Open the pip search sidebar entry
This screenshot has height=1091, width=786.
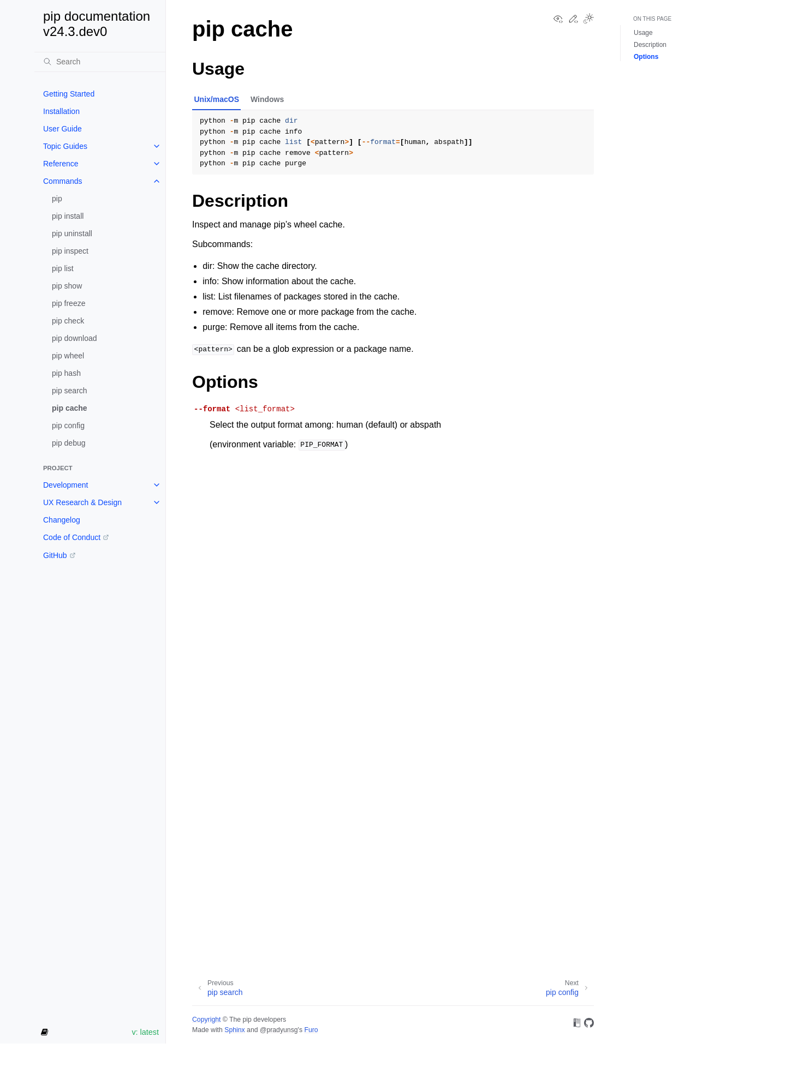tap(69, 391)
